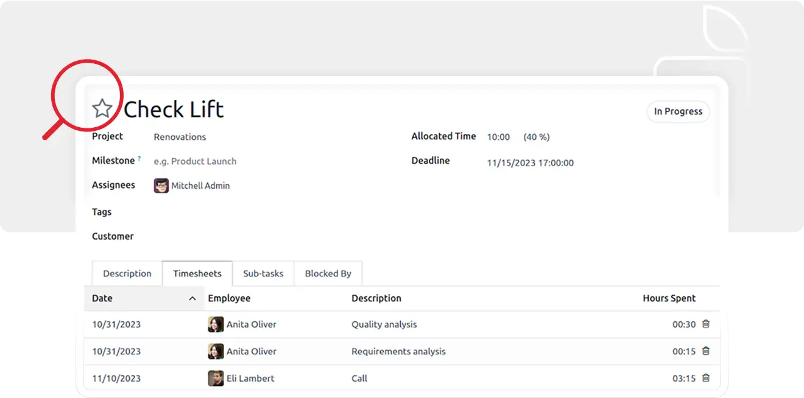Edit the Allocated Time value 10:00

click(x=498, y=137)
